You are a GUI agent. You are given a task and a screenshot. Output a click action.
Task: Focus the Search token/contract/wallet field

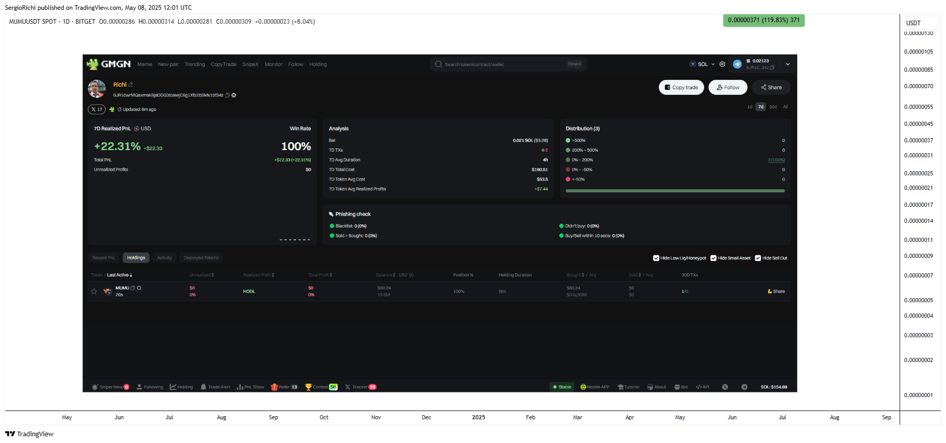click(x=508, y=64)
